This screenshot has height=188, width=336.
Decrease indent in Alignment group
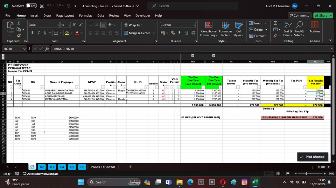[110, 33]
